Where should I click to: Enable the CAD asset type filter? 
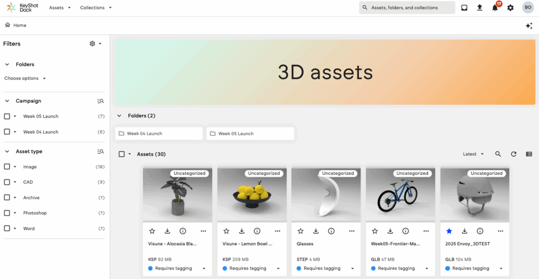(7, 182)
